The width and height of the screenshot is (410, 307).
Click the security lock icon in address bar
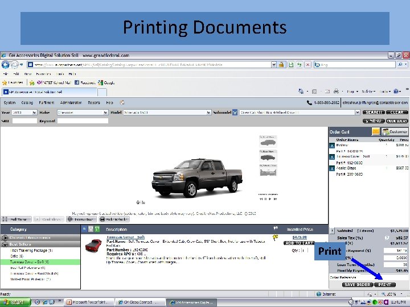click(x=281, y=64)
